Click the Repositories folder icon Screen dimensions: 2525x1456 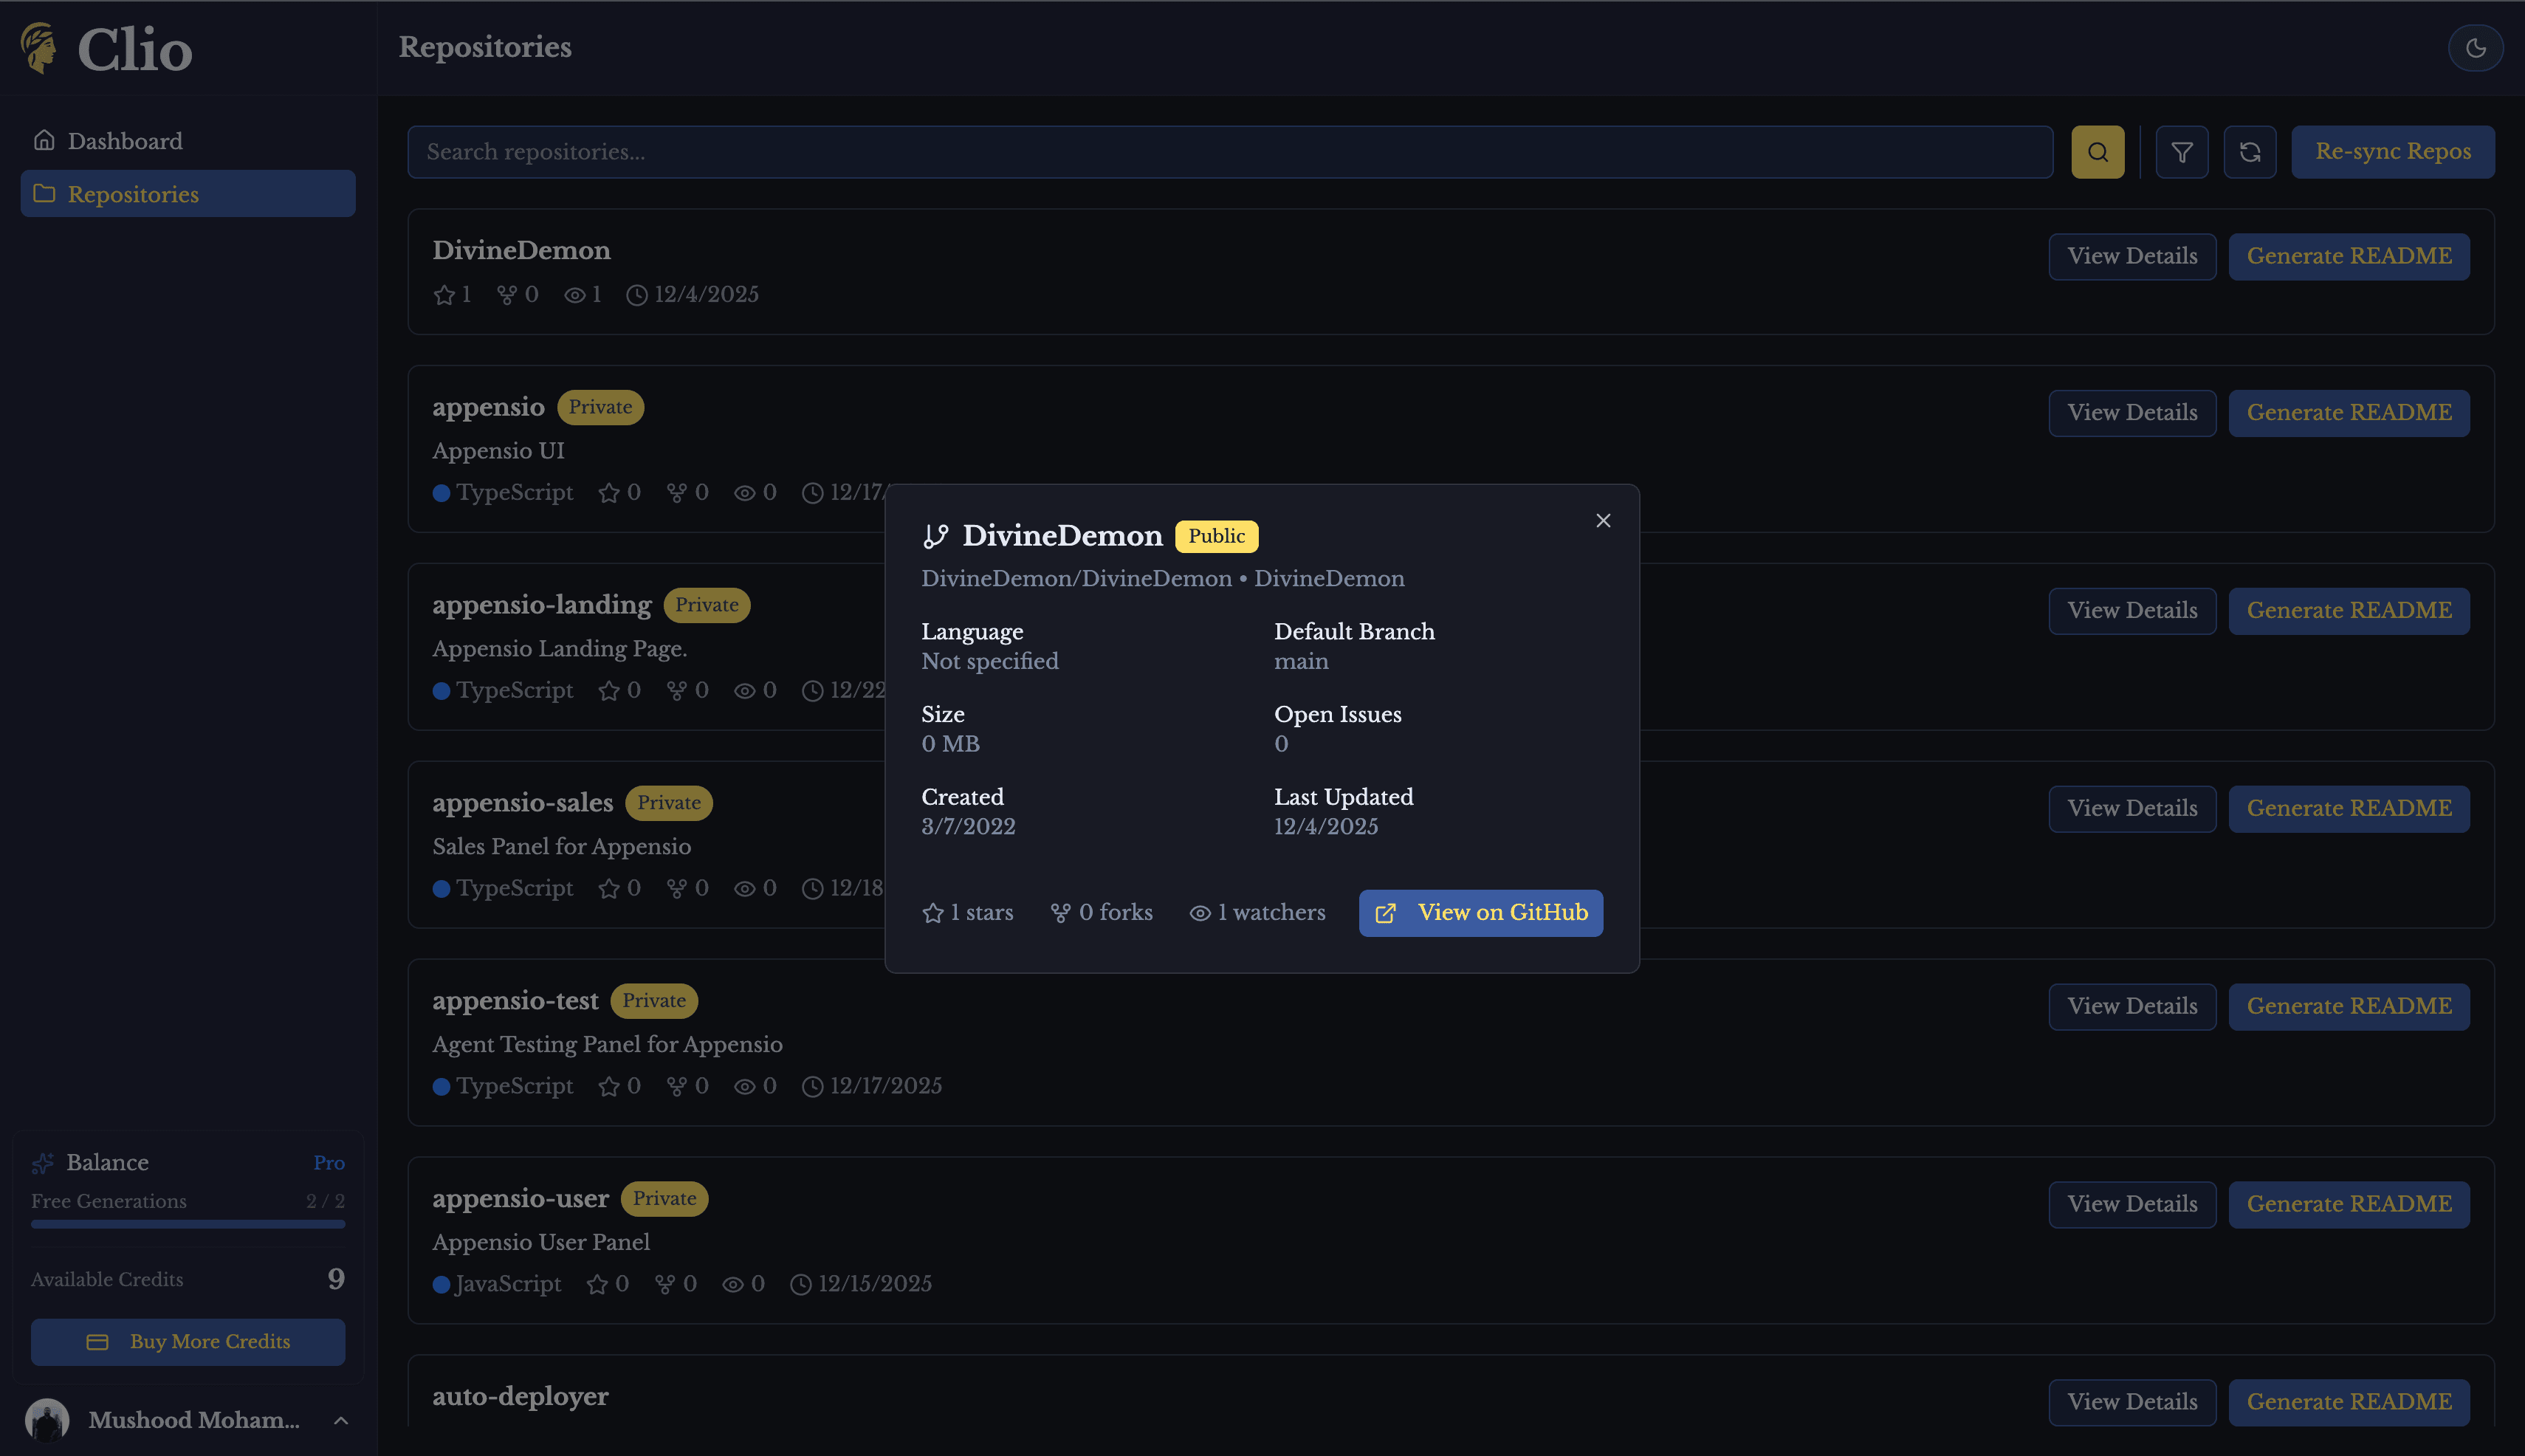click(44, 193)
